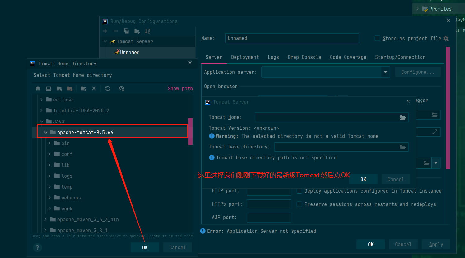Click Apply in the Run/Debug Configurations dialog

pos(436,244)
